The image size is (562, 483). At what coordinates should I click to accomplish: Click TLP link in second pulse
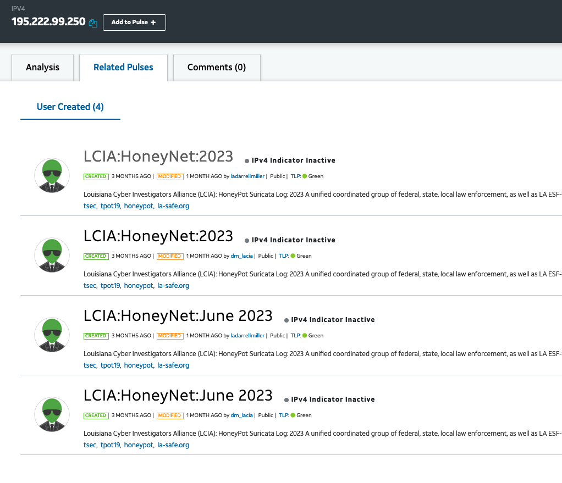(284, 256)
